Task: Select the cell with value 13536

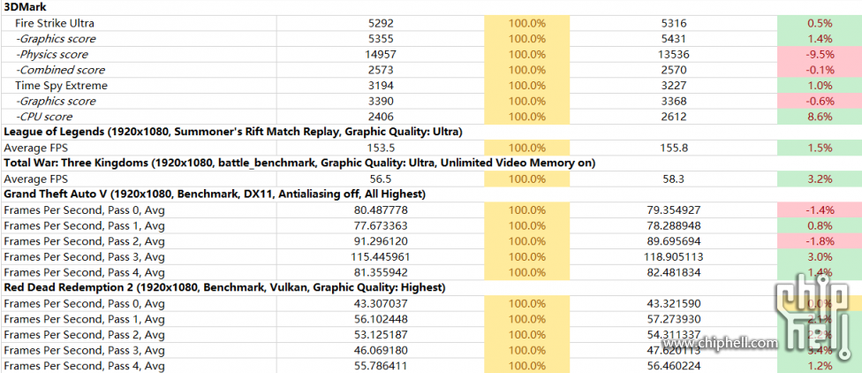Action: pyautogui.click(x=674, y=55)
